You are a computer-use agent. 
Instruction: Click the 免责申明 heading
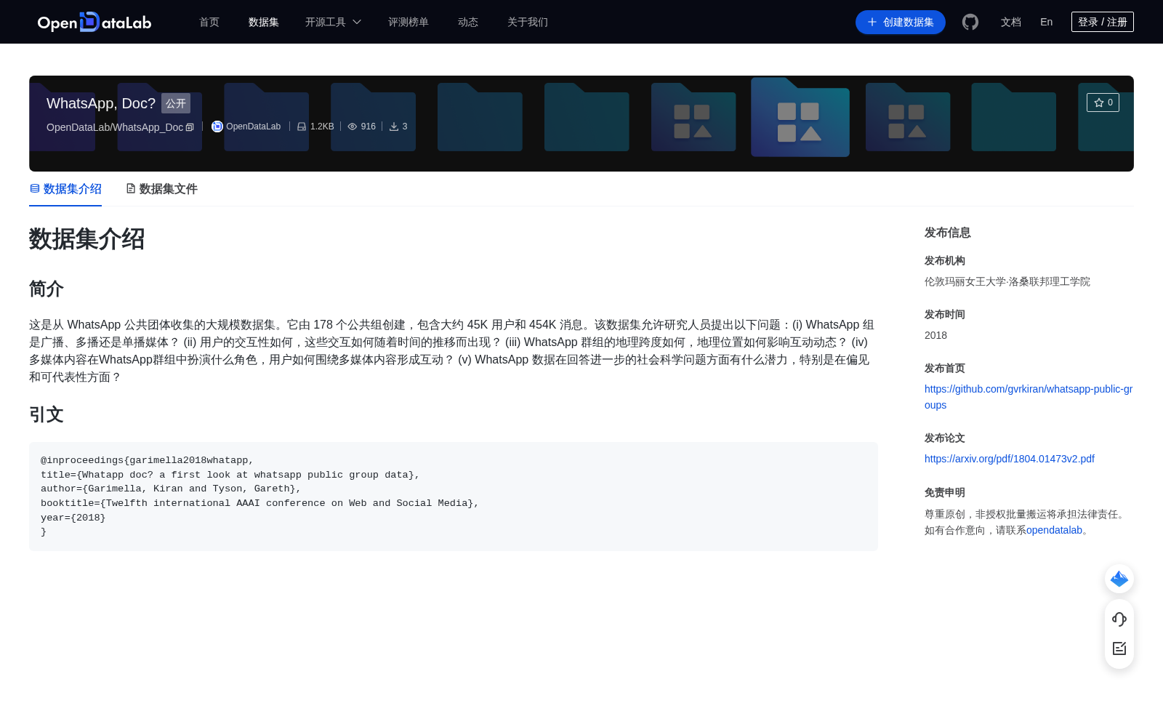pyautogui.click(x=945, y=492)
